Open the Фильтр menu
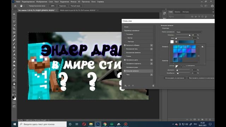 [73, 2]
